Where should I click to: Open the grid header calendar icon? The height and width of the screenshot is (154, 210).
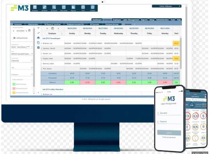[x=52, y=28]
